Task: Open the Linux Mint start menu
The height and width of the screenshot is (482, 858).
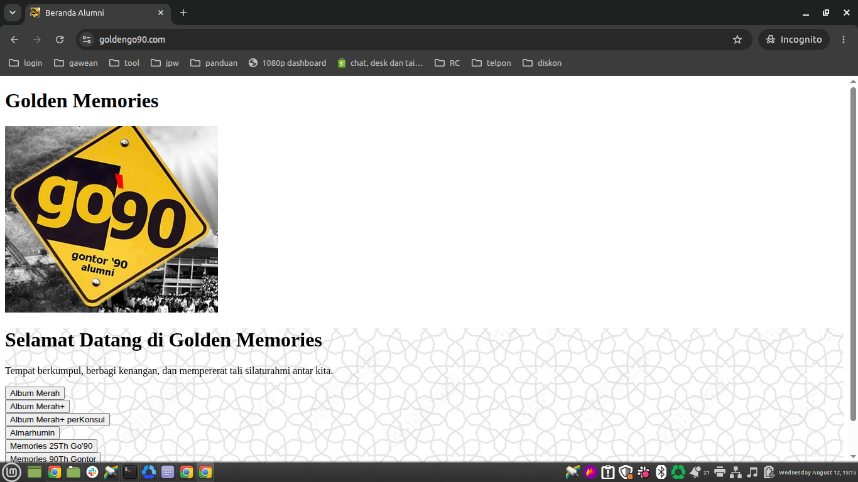Action: [x=11, y=472]
